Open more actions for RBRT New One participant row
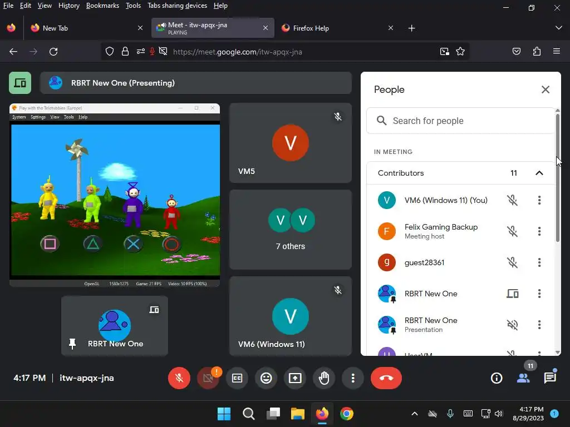This screenshot has width=570, height=427. [539, 294]
